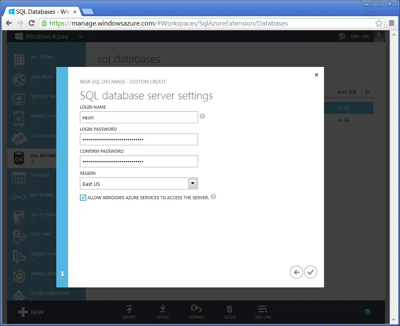Click the globe language icon in header
Image resolution: width=400 pixels, height=326 pixels.
click(x=342, y=36)
